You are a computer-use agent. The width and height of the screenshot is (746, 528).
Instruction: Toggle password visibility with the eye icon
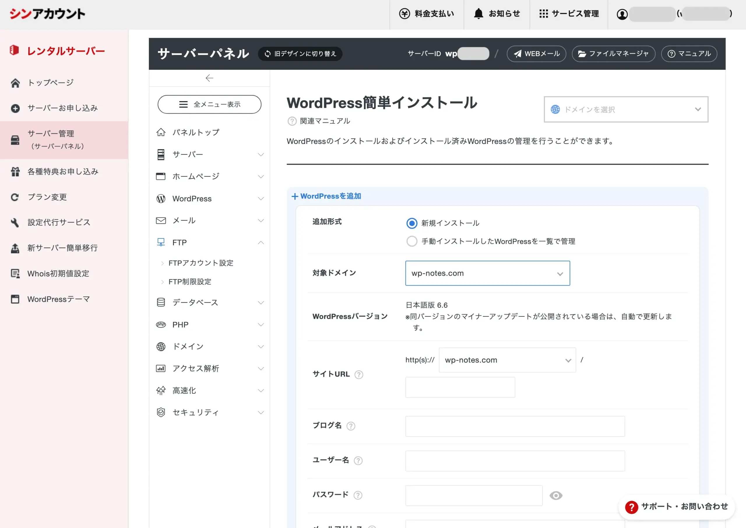556,495
